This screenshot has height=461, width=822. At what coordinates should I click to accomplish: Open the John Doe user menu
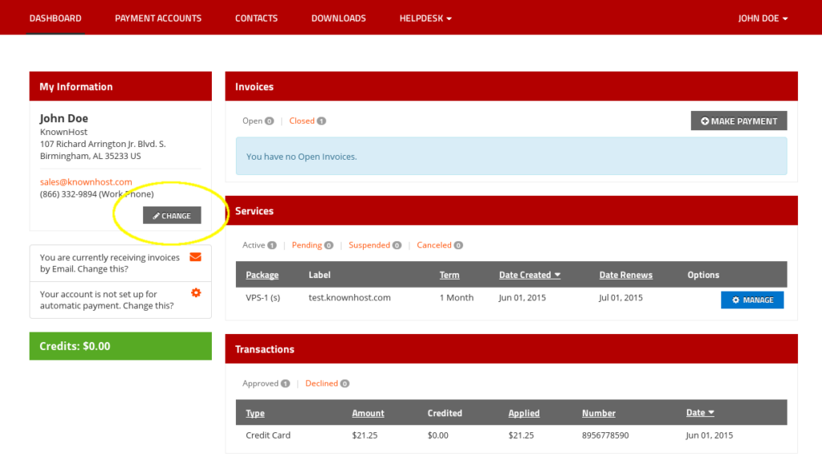[x=763, y=18]
